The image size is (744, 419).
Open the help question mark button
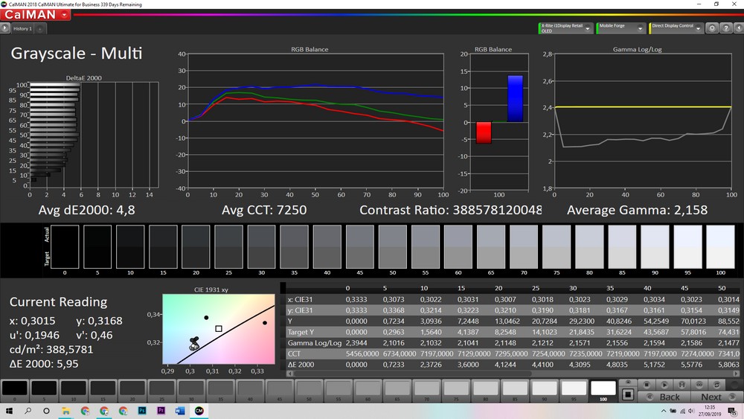click(726, 28)
